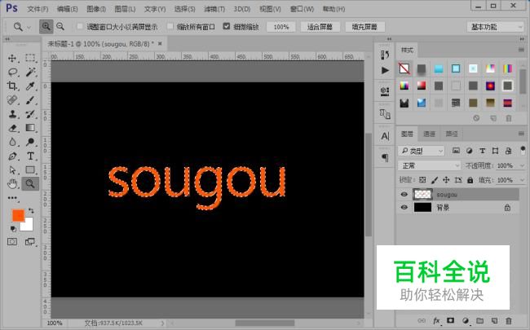This screenshot has width=530, height=330.
Task: Click the 适合屏幕 button
Action: click(320, 27)
